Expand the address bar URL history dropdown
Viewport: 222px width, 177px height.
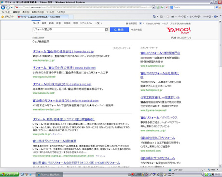point(153,7)
